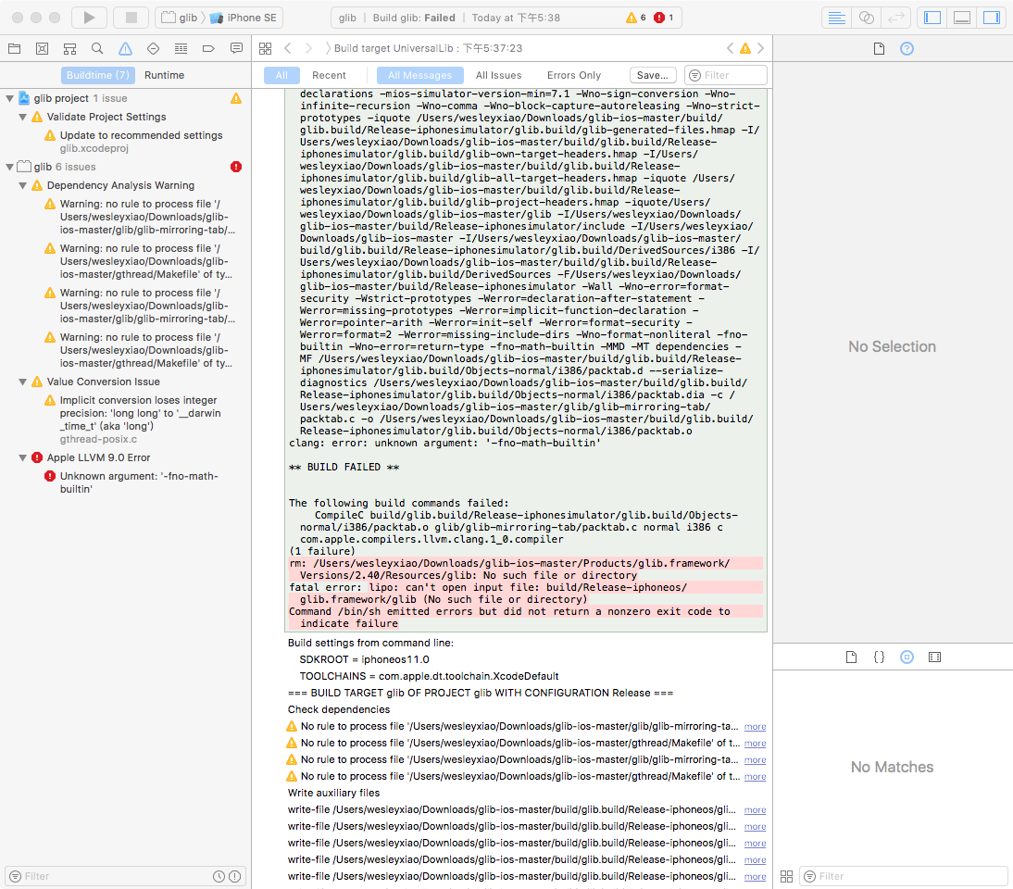The image size is (1013, 889).
Task: Open the Source Control navigator
Action: click(x=42, y=48)
